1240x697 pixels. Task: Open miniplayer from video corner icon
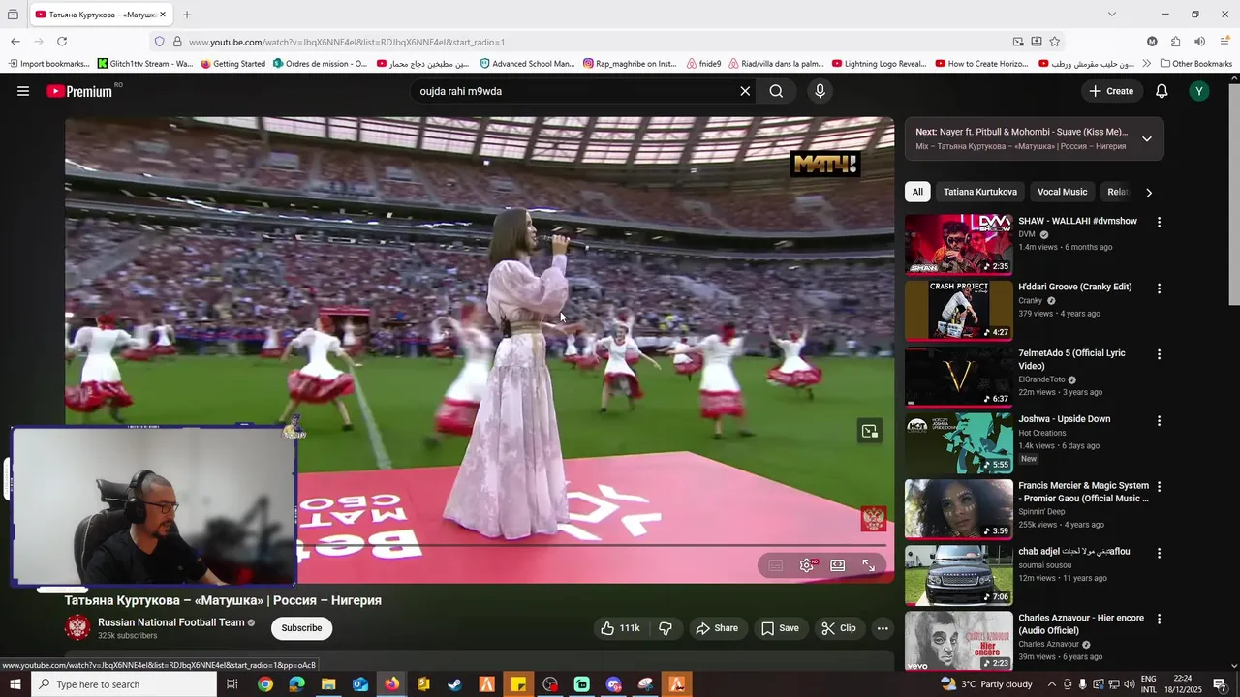click(870, 431)
